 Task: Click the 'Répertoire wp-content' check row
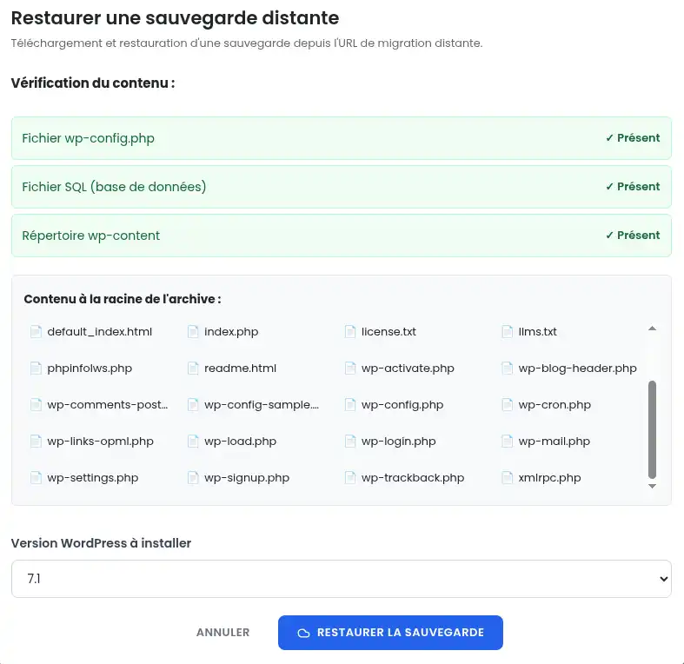[x=341, y=236]
